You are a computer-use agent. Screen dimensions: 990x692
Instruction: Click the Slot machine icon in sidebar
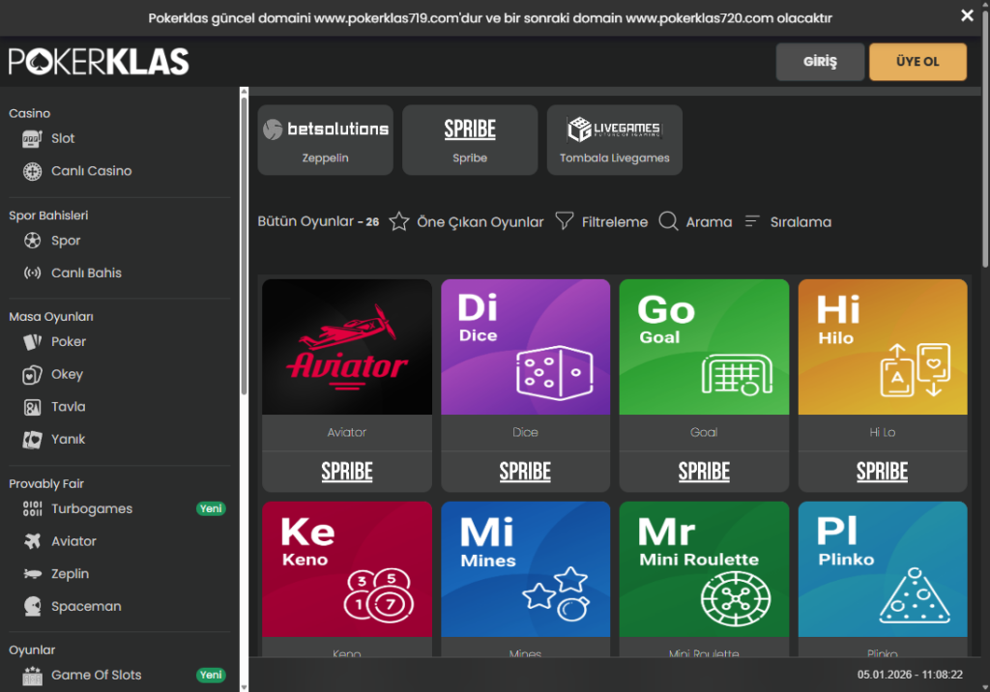tap(33, 138)
